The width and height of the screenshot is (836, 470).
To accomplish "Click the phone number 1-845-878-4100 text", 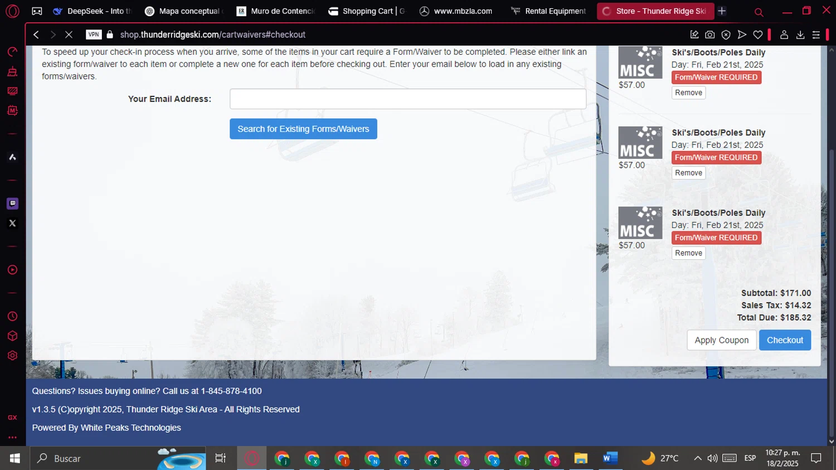I will tap(231, 391).
